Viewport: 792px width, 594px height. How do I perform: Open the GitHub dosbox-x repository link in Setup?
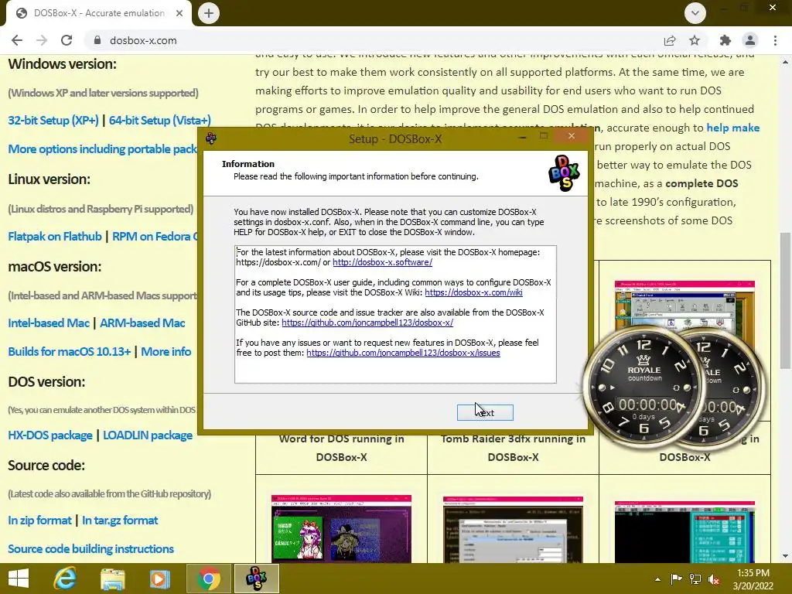point(367,323)
